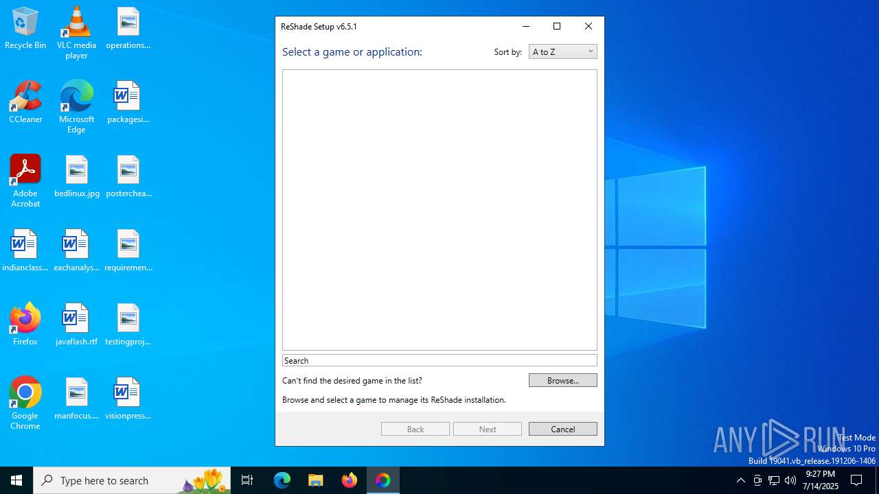This screenshot has width=879, height=494.
Task: Open the network tray icon
Action: pyautogui.click(x=774, y=480)
